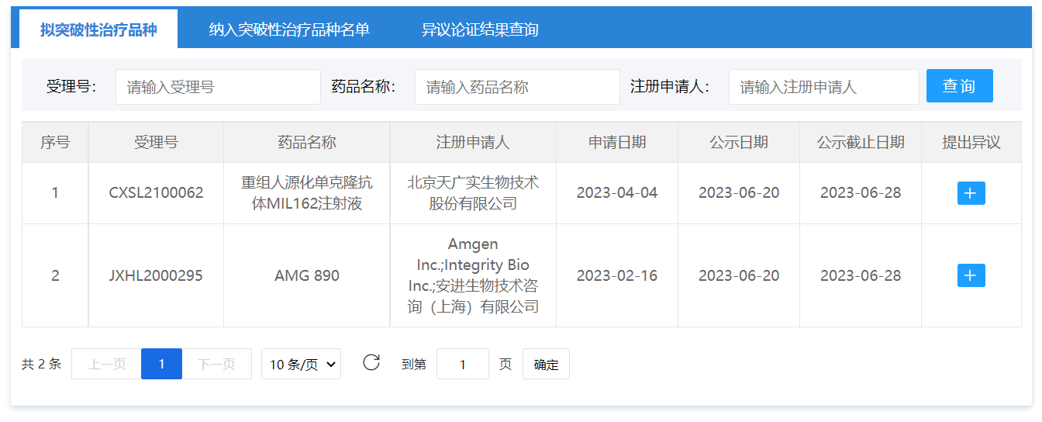Screen dimensions: 1042x422
Task: Click the 下一页 next page button
Action: [217, 364]
